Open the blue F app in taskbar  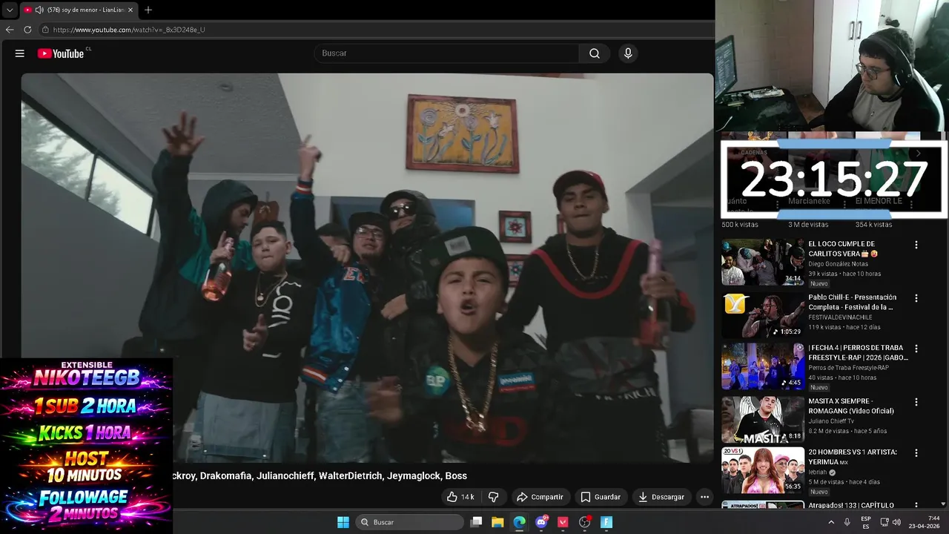[606, 522]
